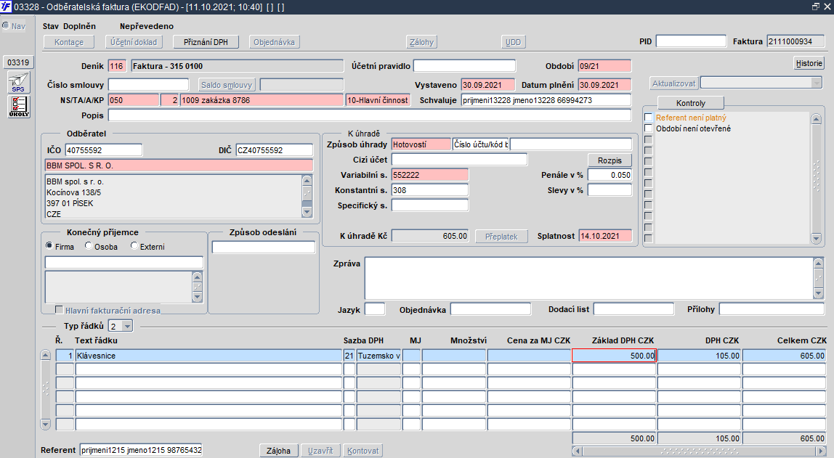Click the Aktualizovat button

674,83
